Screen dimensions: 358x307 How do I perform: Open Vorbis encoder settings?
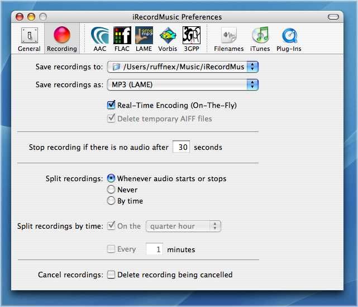(168, 39)
